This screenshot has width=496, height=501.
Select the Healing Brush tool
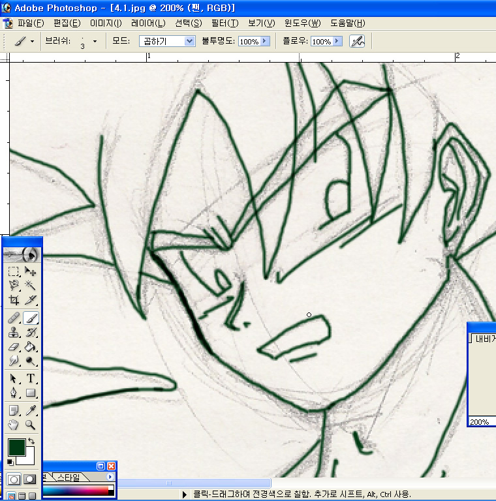pyautogui.click(x=14, y=318)
